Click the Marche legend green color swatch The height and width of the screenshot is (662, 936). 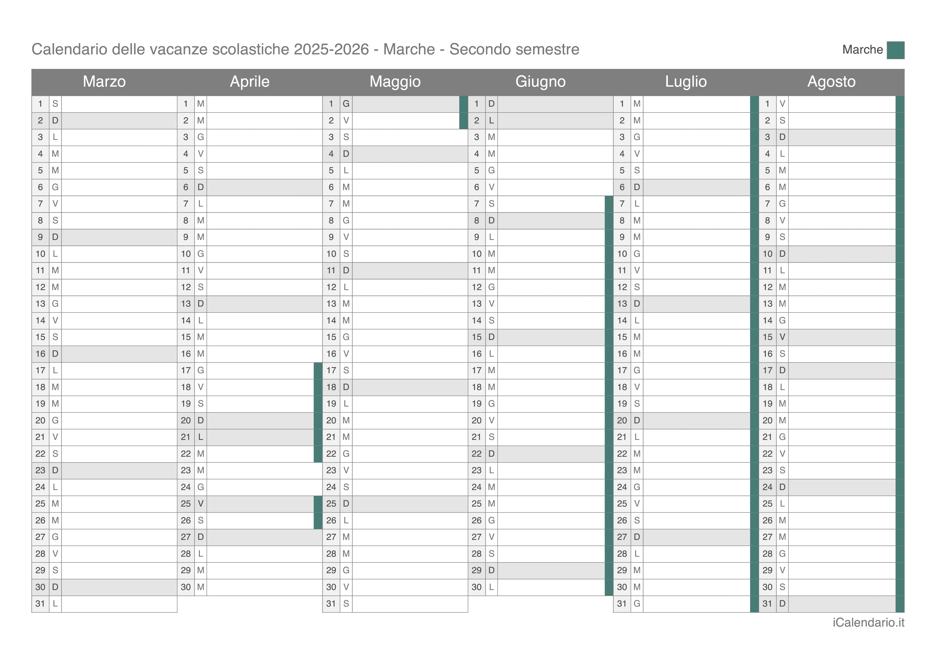(x=895, y=50)
